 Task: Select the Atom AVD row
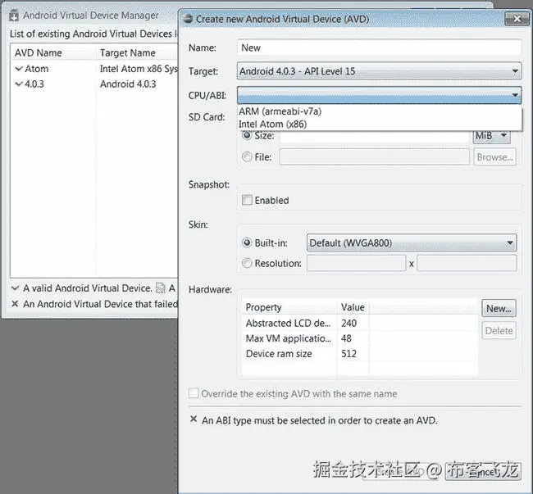point(94,69)
